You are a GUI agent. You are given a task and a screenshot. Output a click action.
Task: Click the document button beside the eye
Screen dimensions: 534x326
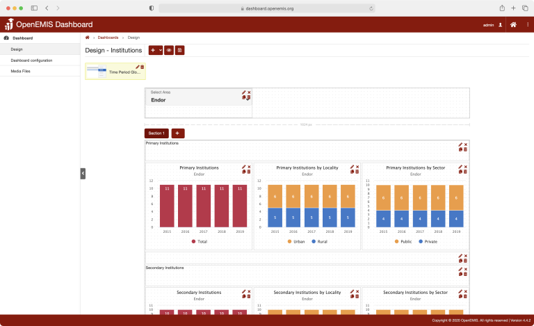click(179, 50)
